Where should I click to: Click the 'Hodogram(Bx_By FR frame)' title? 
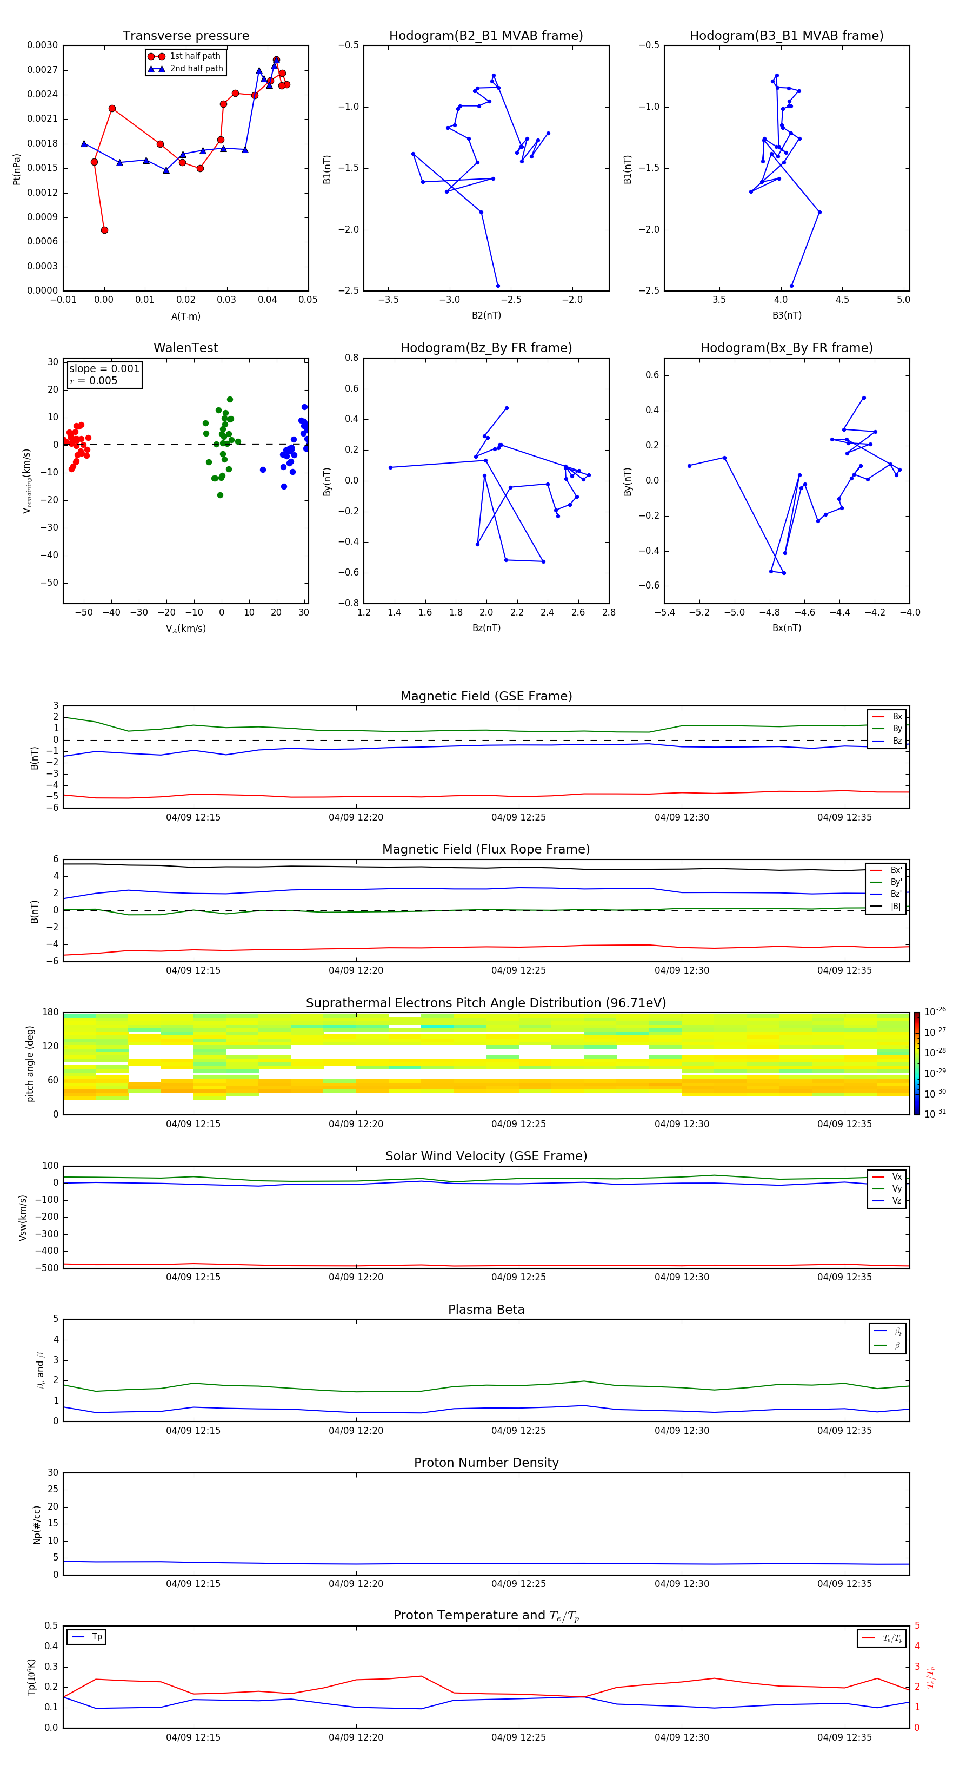click(x=787, y=348)
